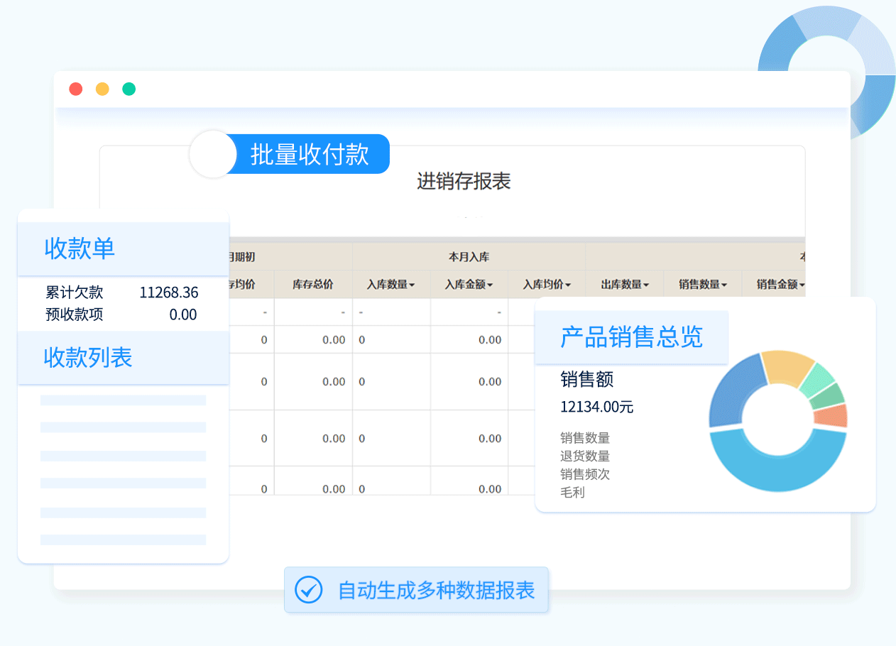Viewport: 896px width, 646px height.
Task: Click the checkmark icon beside 自动生成多种数据报表
Action: pos(309,590)
